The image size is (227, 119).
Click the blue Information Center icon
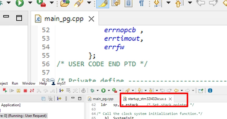click(x=210, y=91)
